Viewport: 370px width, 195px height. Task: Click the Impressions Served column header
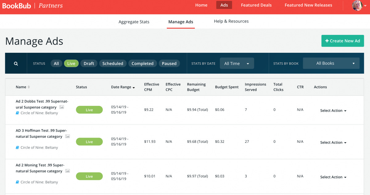[255, 87]
